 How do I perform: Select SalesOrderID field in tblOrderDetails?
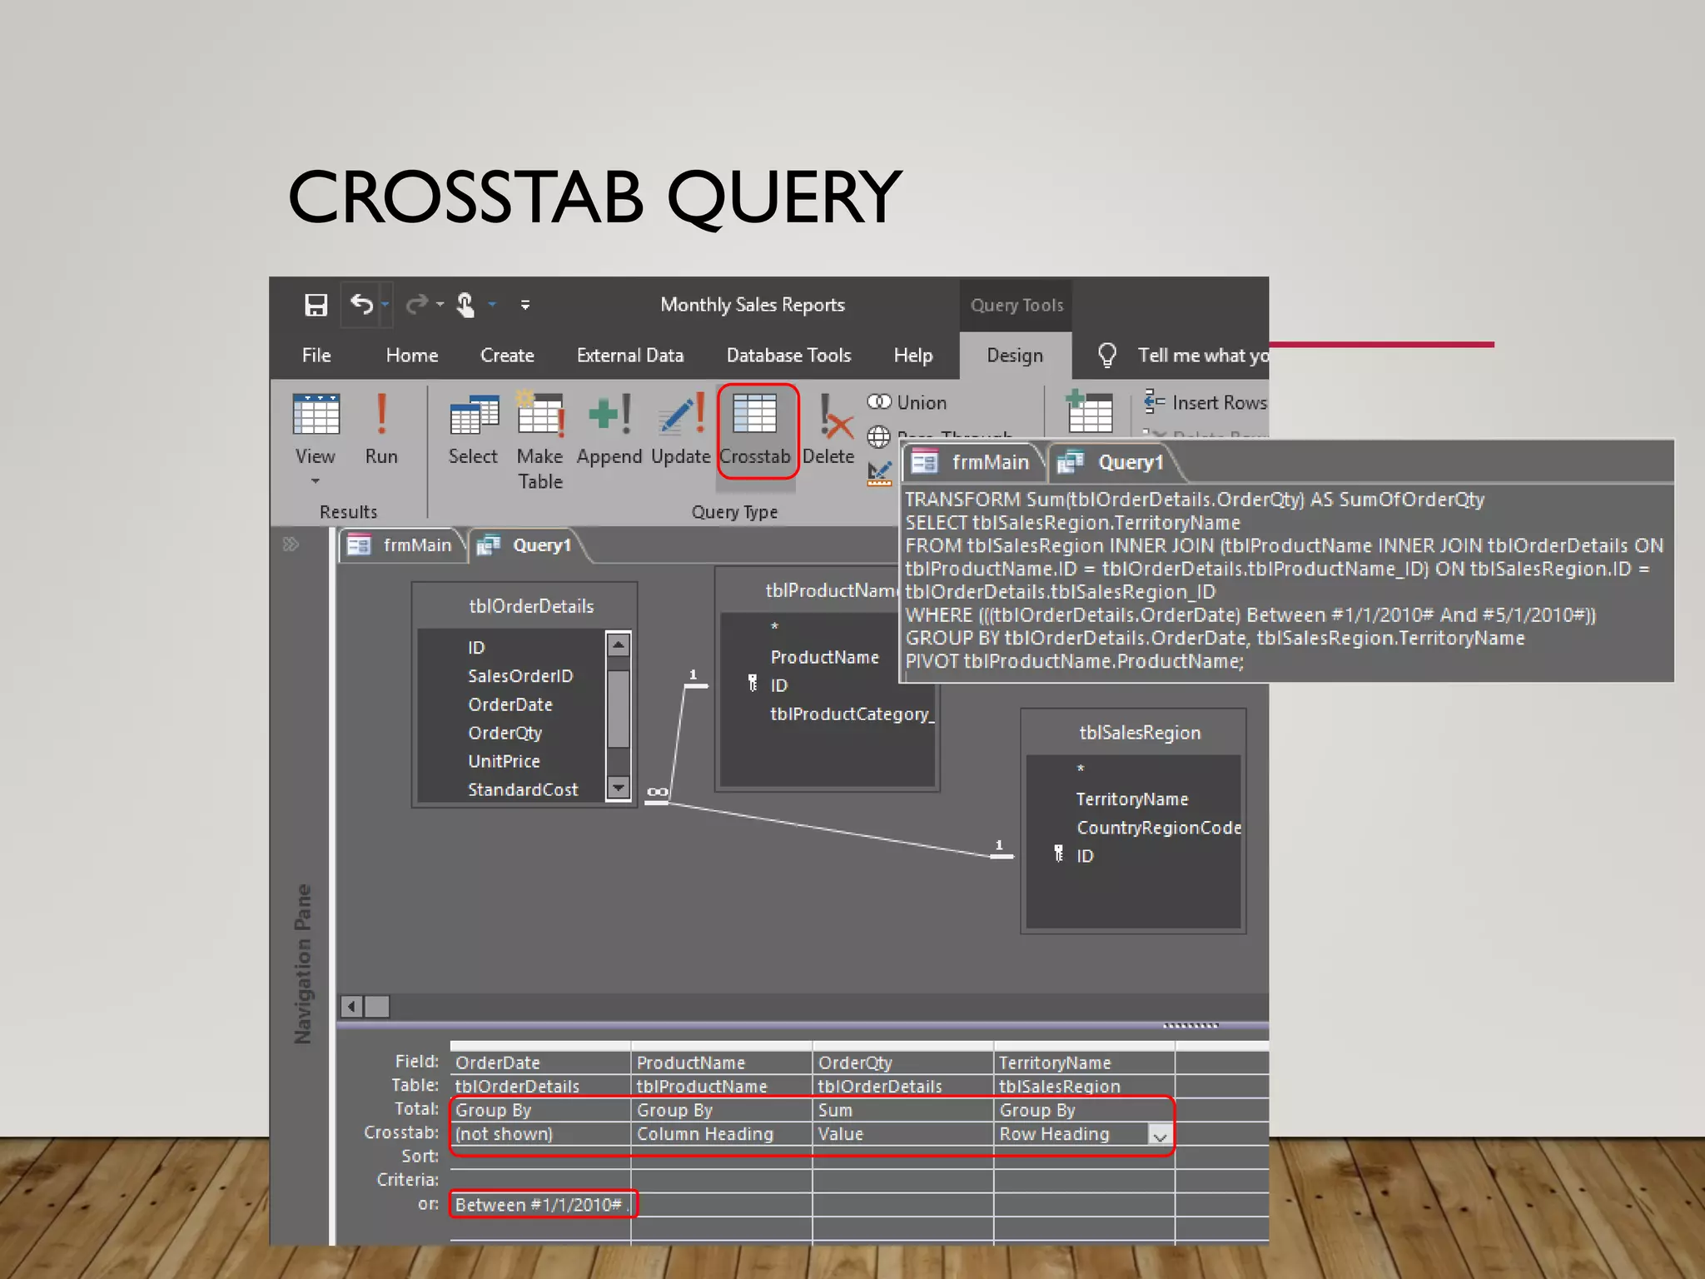[520, 676]
